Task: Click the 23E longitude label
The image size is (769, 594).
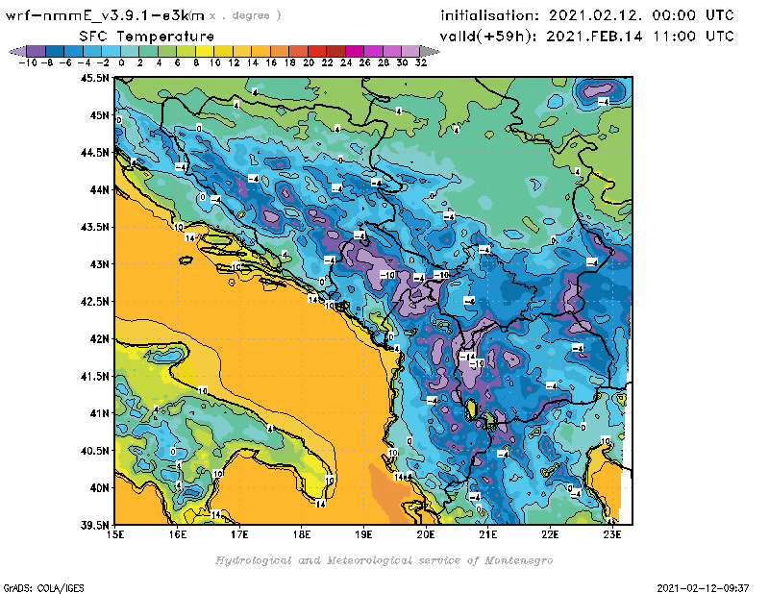Action: coord(612,534)
